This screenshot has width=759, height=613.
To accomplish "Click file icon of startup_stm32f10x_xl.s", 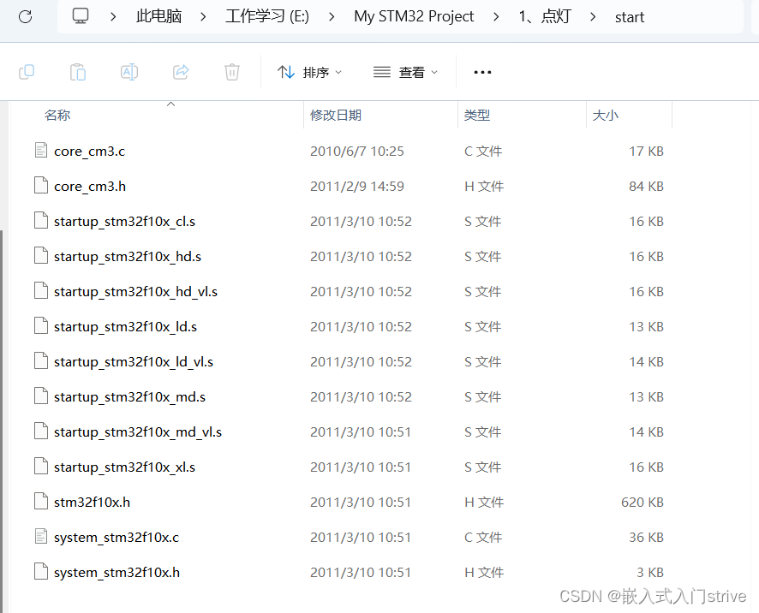I will click(x=41, y=466).
